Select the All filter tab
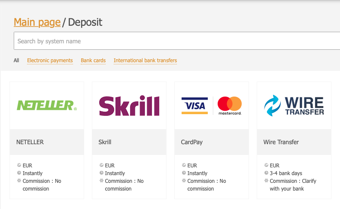The image size is (340, 209). (16, 60)
